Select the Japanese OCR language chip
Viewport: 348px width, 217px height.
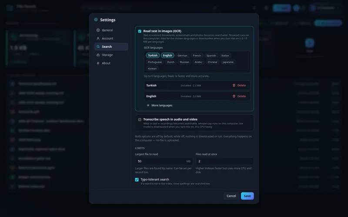[228, 62]
